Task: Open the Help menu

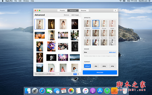Action: tap(32, 1)
